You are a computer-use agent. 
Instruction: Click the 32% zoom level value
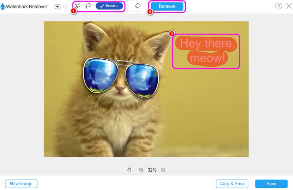pos(152,170)
